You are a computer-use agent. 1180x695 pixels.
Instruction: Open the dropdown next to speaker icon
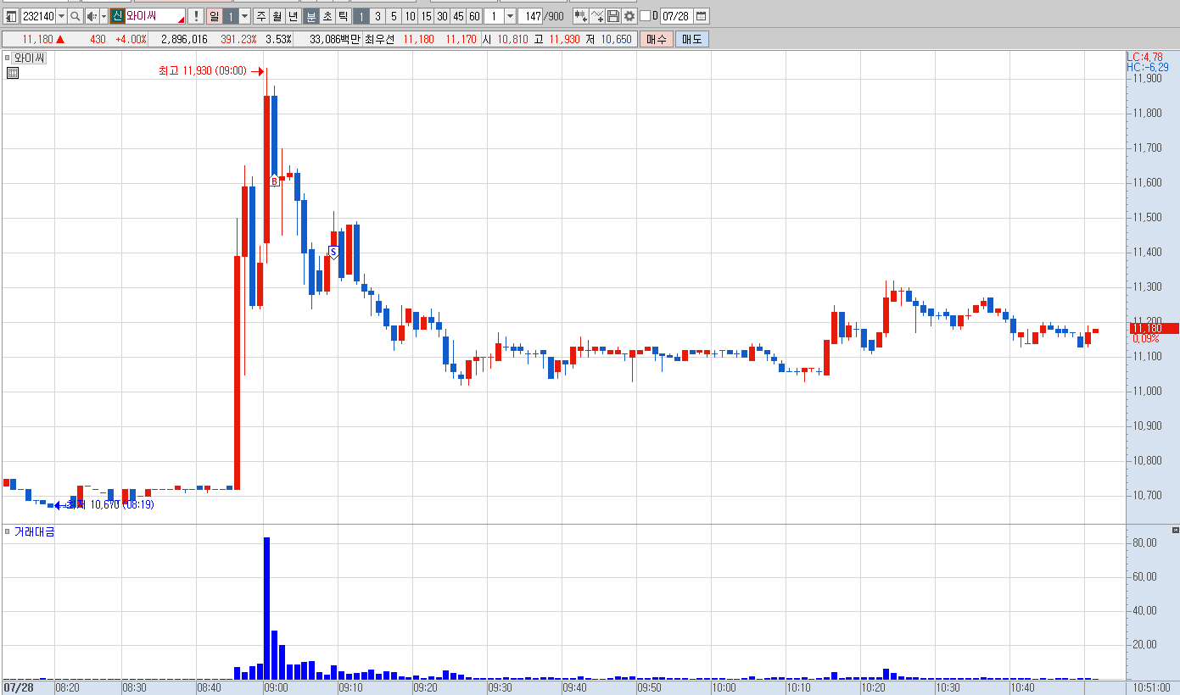(103, 16)
